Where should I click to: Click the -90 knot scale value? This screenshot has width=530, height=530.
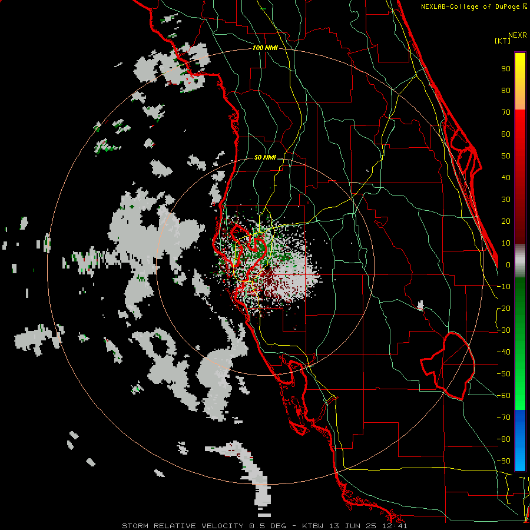503,461
